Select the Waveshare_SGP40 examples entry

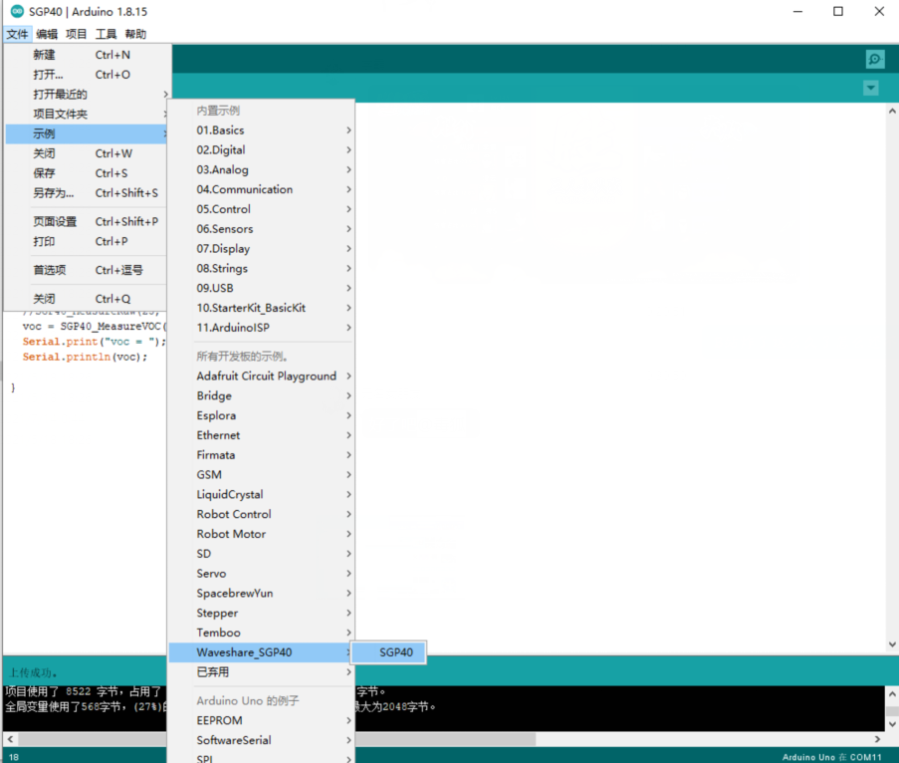(262, 652)
